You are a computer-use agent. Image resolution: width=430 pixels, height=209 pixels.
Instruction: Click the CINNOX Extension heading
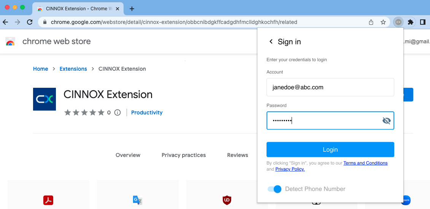tap(108, 95)
